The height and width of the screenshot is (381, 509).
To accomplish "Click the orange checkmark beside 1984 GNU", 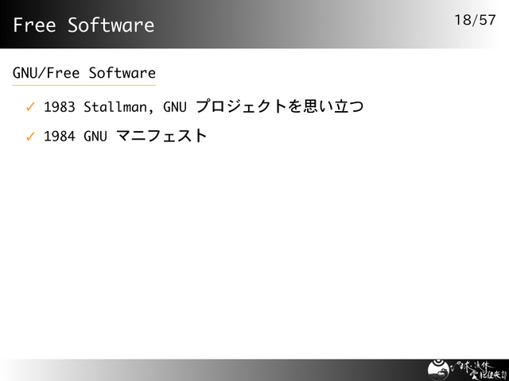I will 29,137.
